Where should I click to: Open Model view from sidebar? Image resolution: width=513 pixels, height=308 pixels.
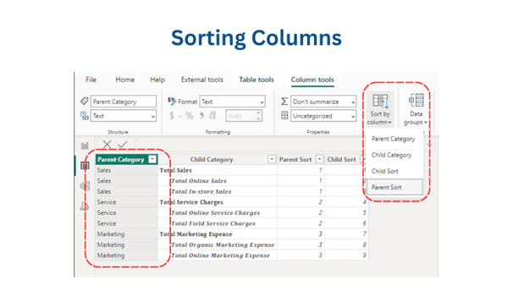[x=85, y=186]
